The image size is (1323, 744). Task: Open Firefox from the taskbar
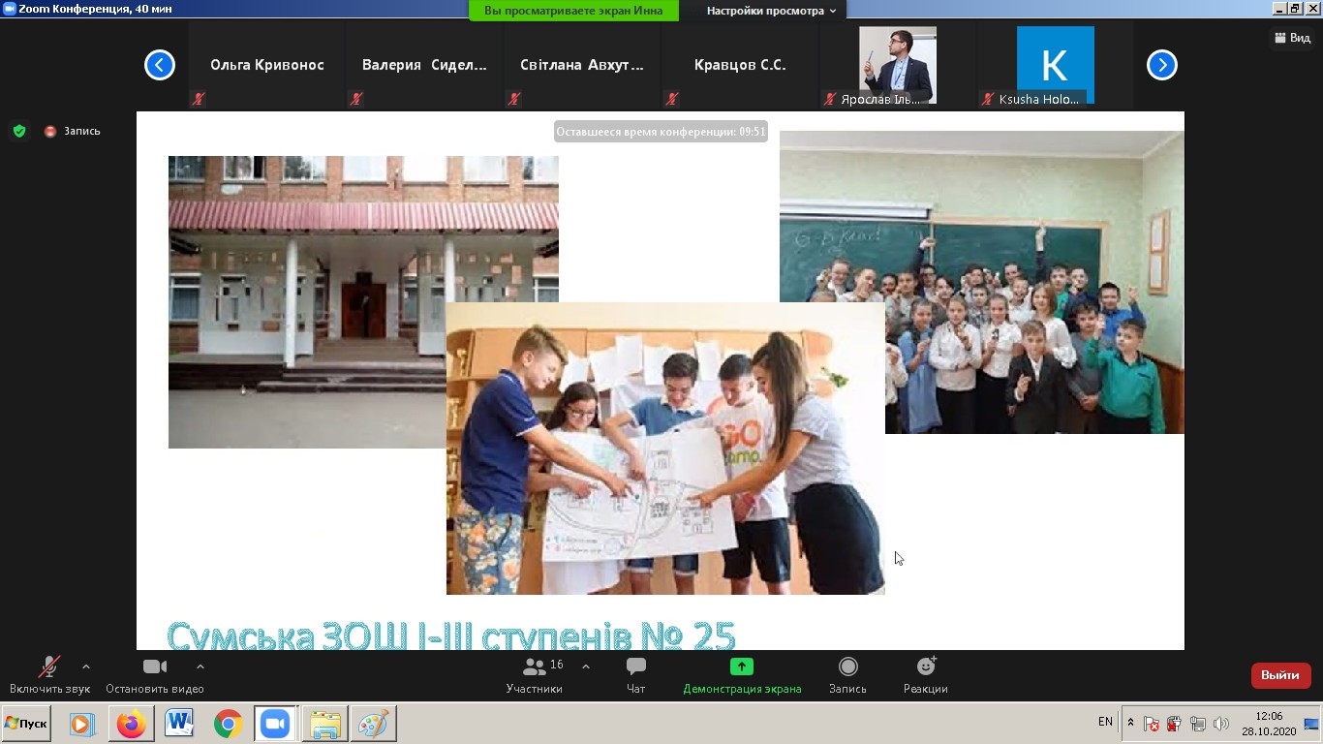[x=131, y=724]
